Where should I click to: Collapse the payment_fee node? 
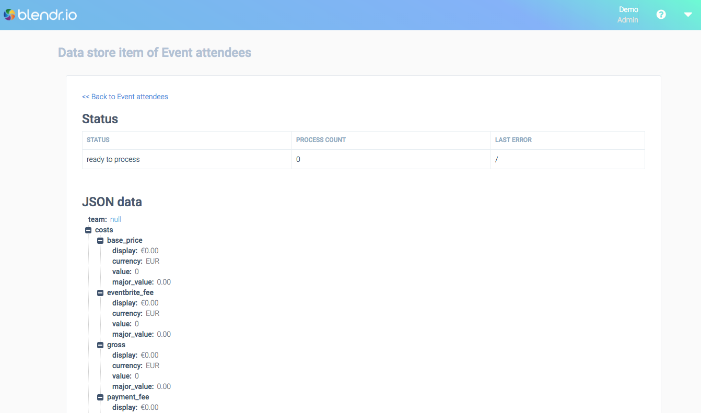click(x=100, y=397)
